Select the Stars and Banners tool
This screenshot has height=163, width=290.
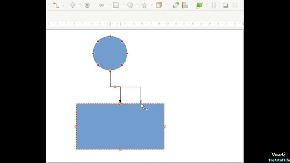pyautogui.click(x=145, y=5)
